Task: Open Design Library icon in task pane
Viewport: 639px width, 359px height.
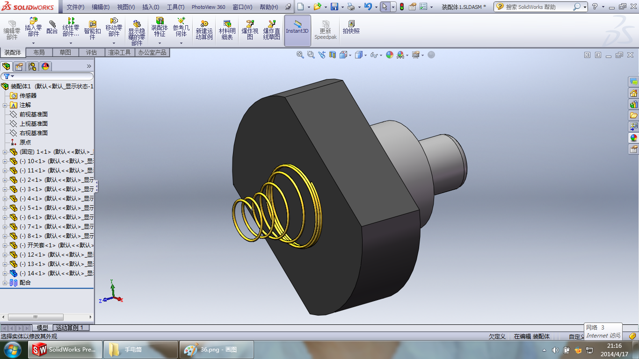Action: 633,104
